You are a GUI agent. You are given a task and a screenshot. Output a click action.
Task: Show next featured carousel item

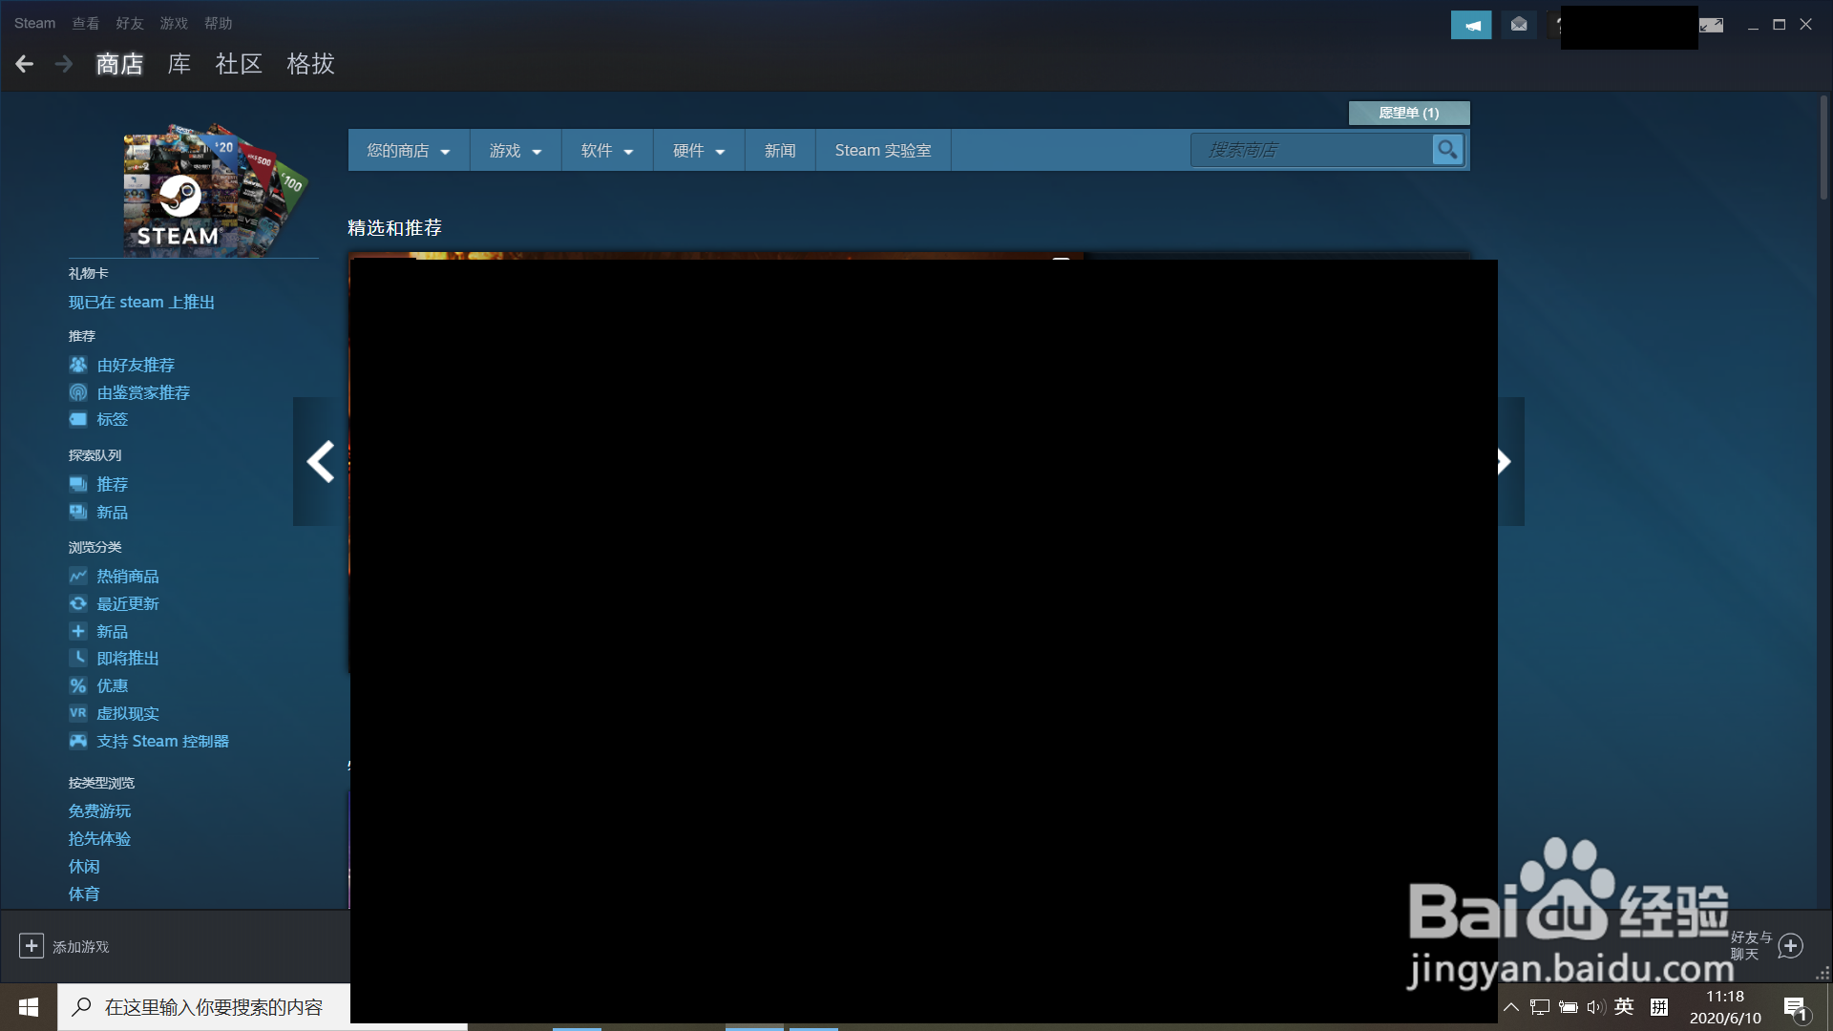click(1510, 461)
